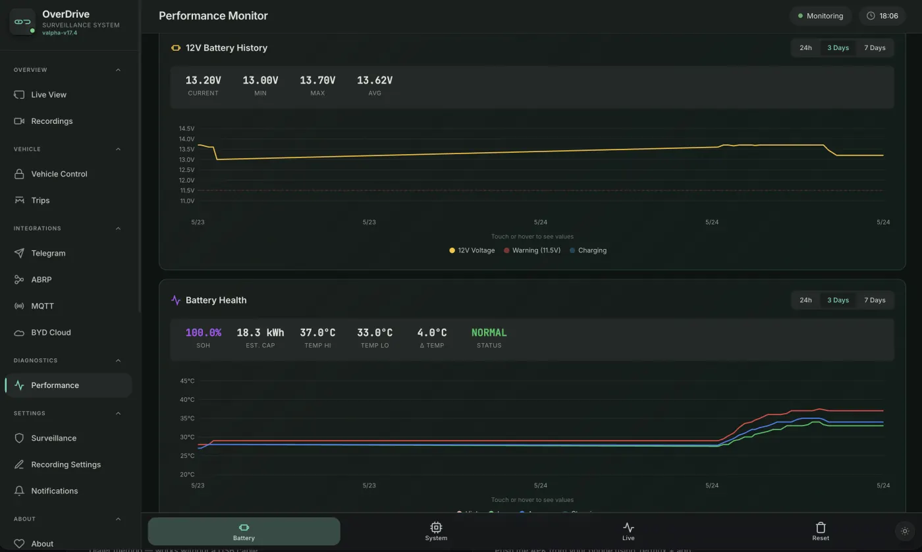Click the 37.0°C Temp Hi value

[317, 333]
